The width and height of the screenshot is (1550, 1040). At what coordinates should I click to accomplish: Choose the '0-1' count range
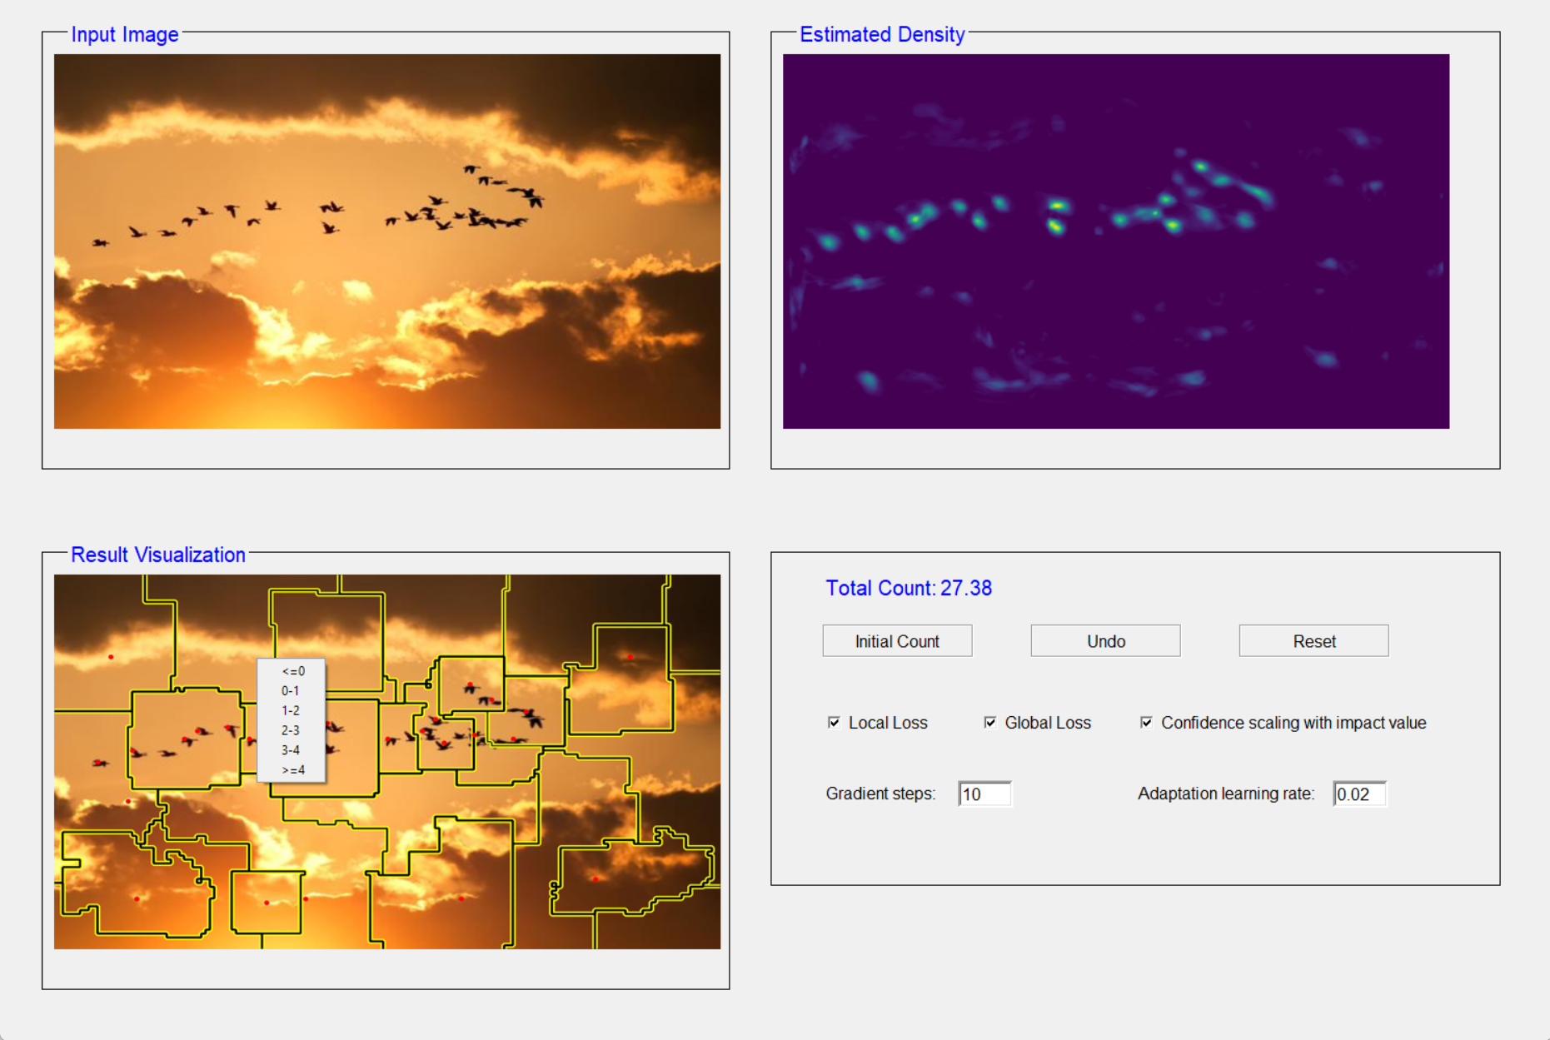292,691
